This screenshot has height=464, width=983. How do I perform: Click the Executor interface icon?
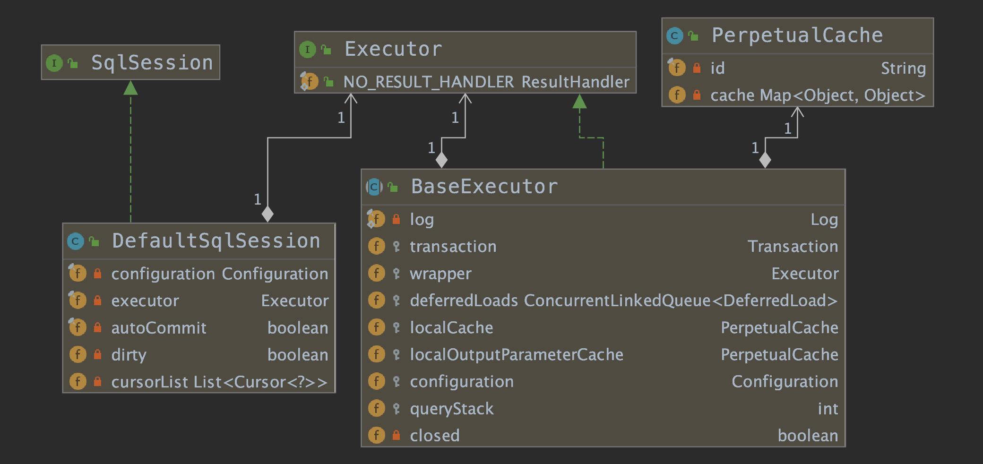pos(307,49)
